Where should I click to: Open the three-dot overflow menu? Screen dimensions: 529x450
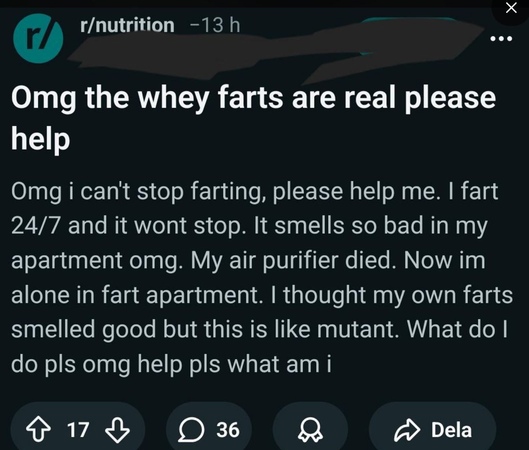click(x=501, y=39)
